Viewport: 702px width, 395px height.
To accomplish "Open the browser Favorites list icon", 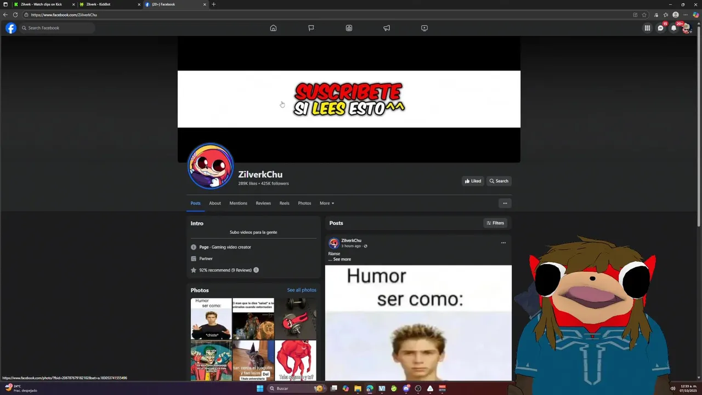I will click(666, 15).
